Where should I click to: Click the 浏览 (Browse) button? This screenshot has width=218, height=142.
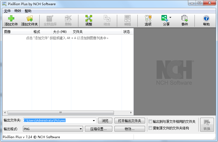click(x=105, y=121)
